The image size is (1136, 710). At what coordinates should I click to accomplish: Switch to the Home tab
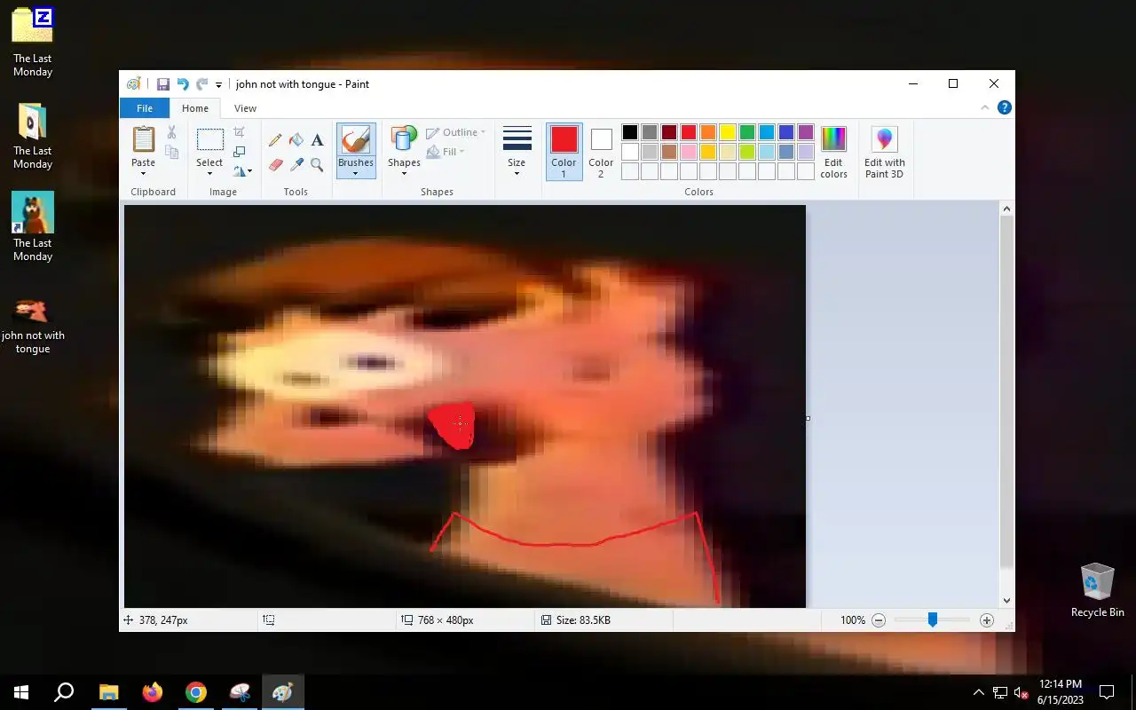tap(195, 108)
